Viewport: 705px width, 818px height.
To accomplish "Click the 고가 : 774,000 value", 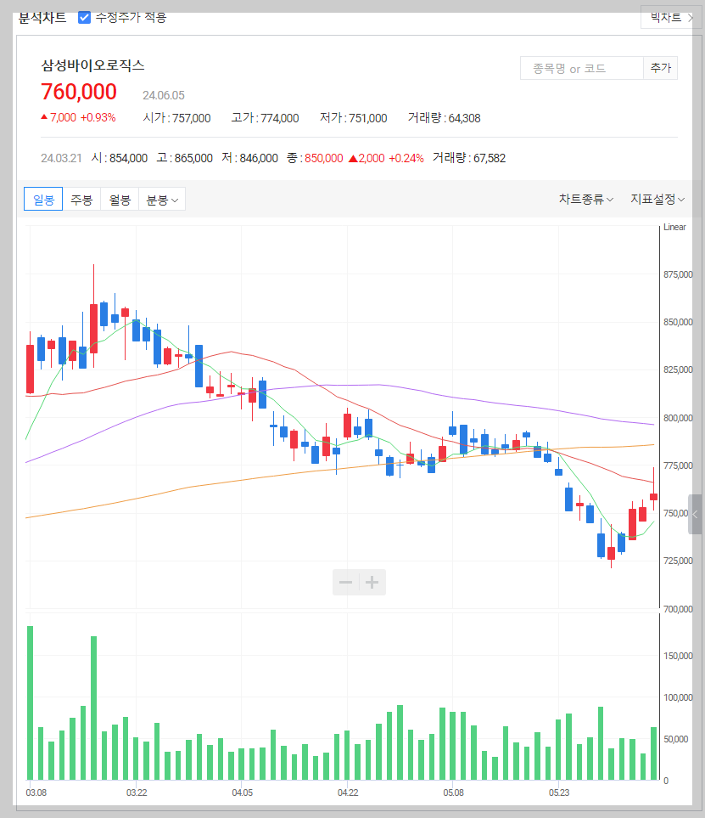I will click(x=266, y=118).
